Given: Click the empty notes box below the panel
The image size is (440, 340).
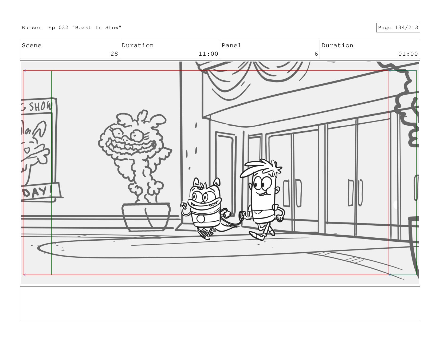Looking at the screenshot, I should pyautogui.click(x=220, y=303).
